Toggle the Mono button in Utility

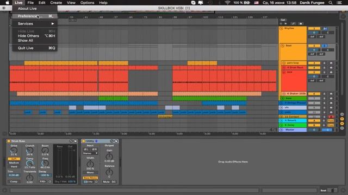click(90, 172)
